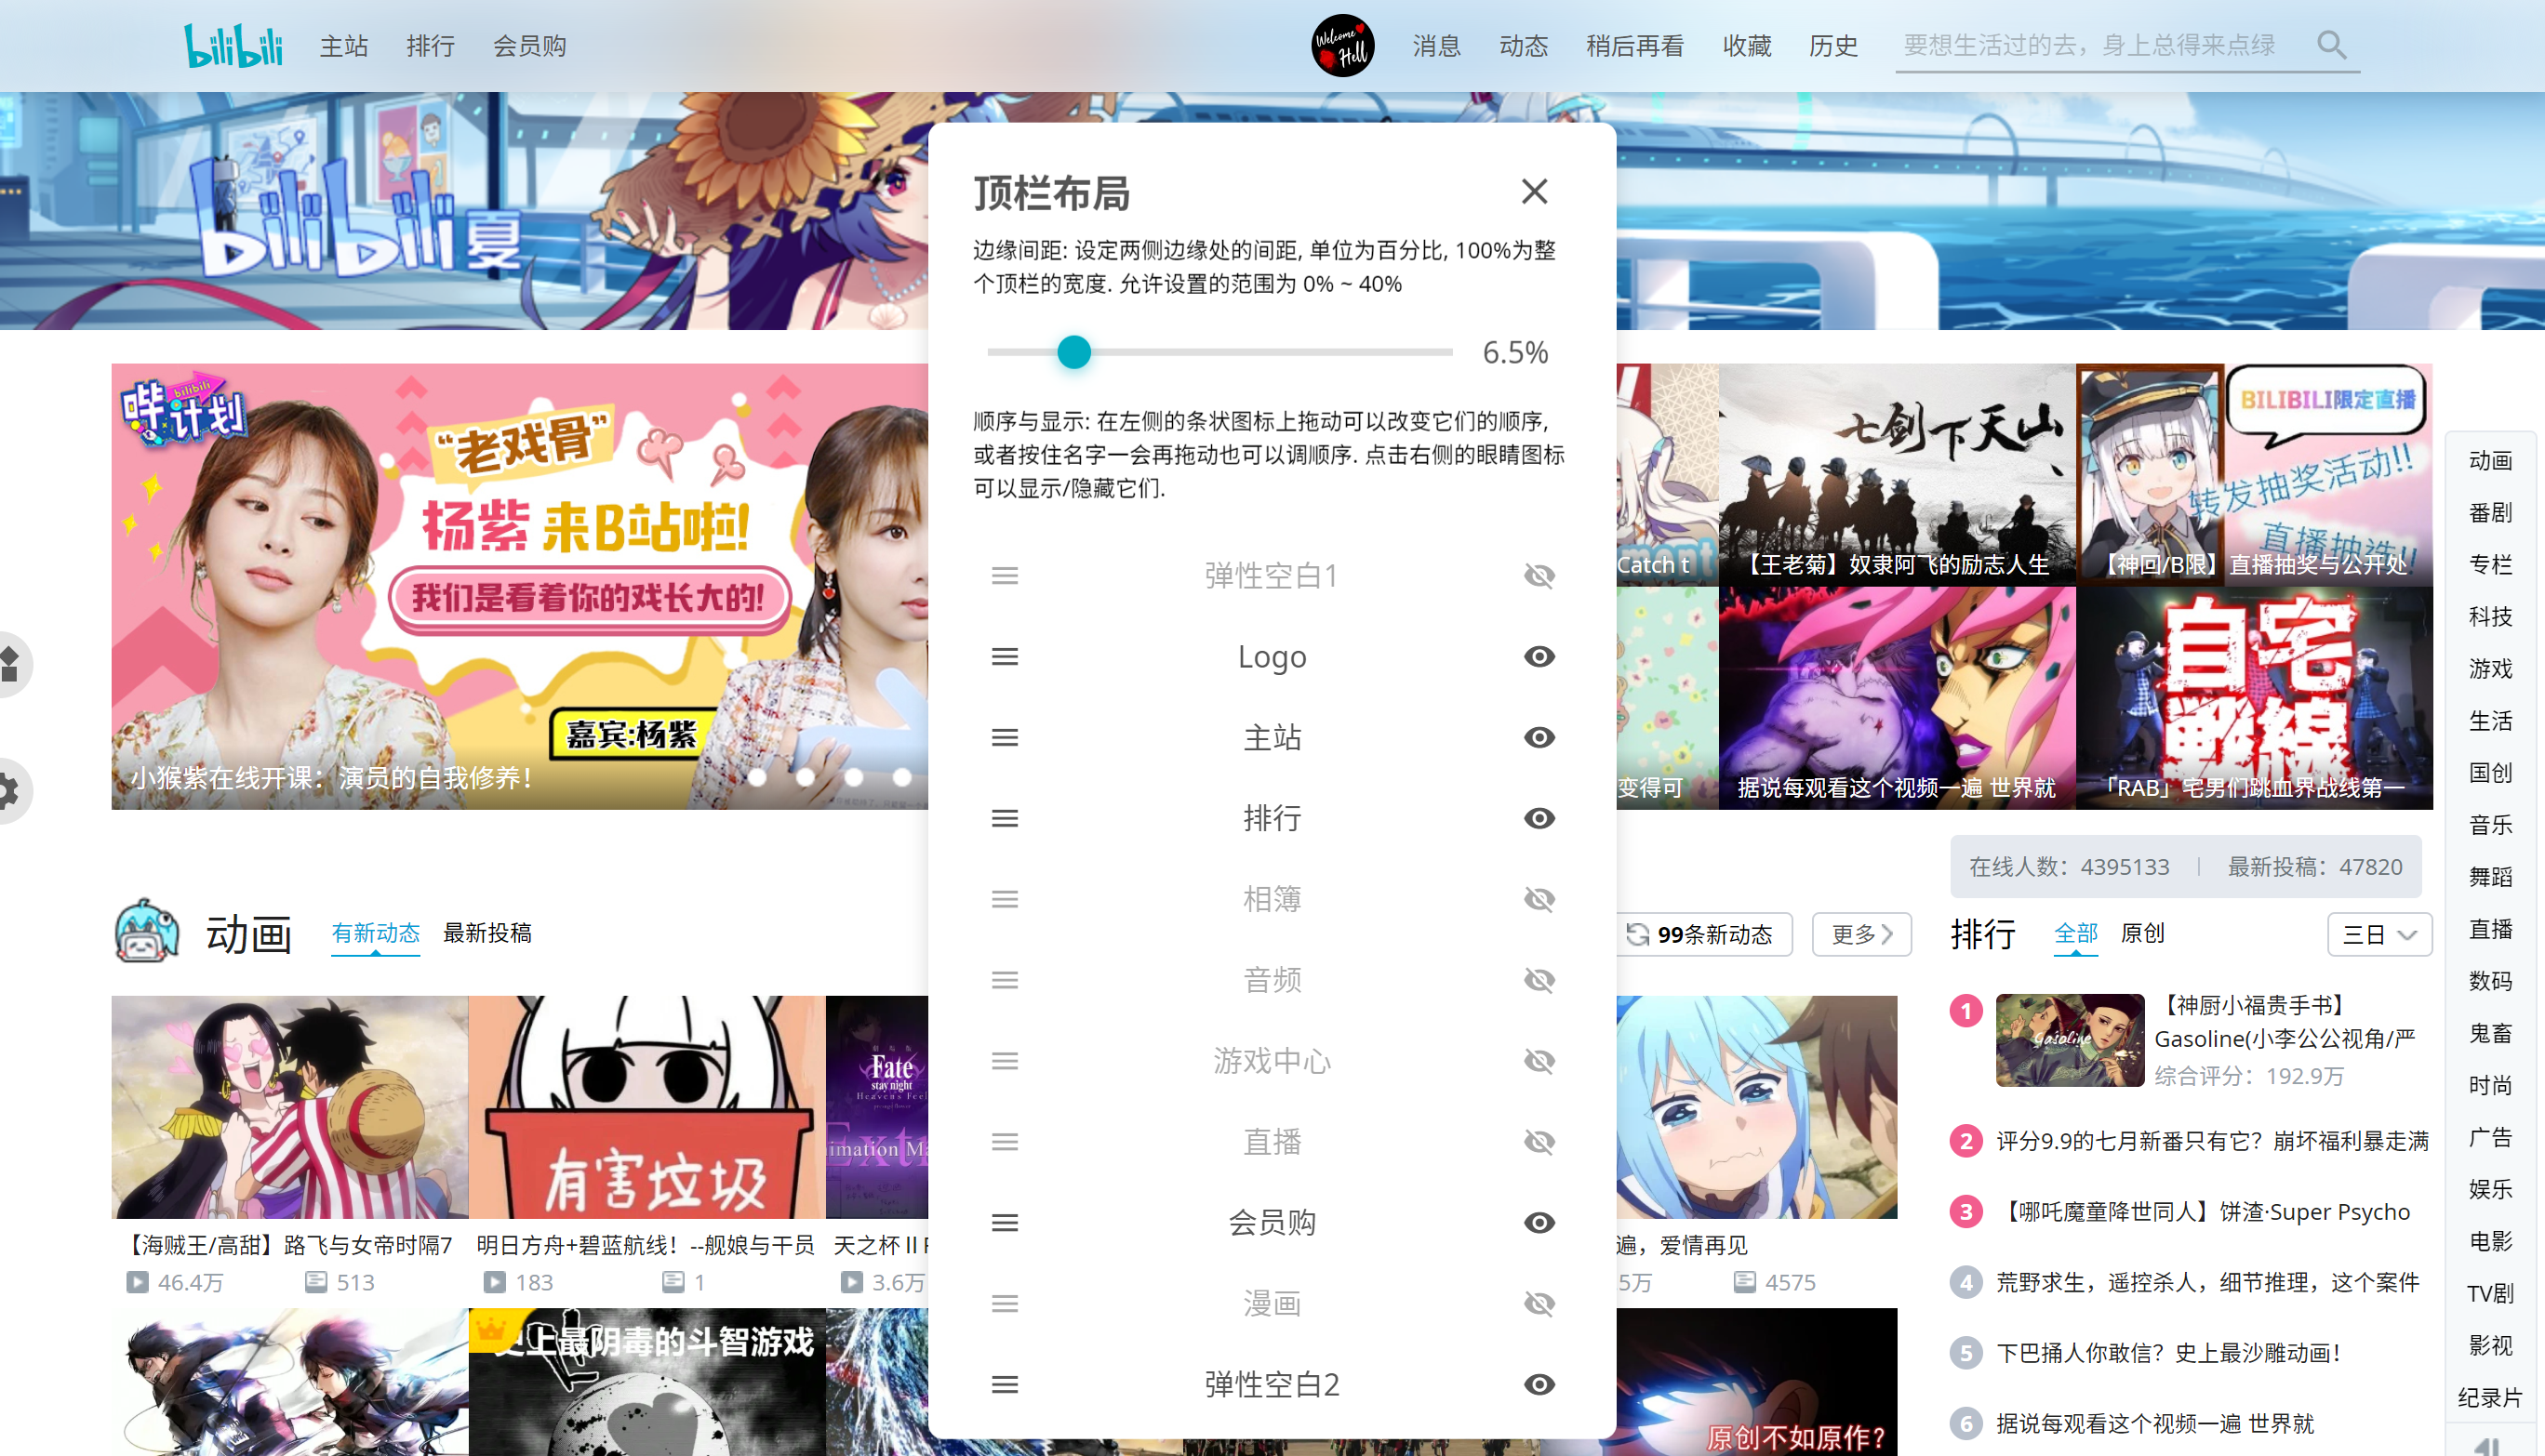Click the edge margin slider handle

(1073, 352)
